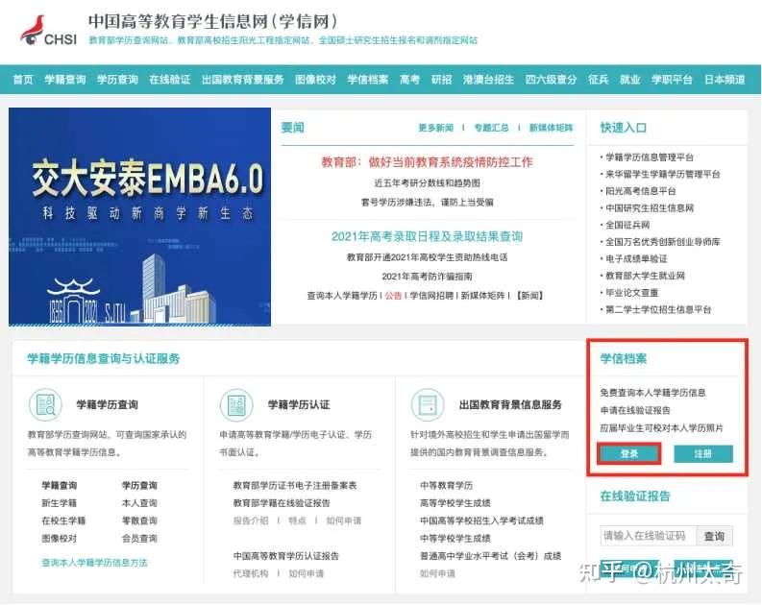This screenshot has height=605, width=762.
Task: Click the CHSI logo
Action: click(x=49, y=31)
